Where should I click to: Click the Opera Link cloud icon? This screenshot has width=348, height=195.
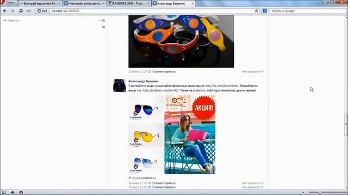click(13, 192)
